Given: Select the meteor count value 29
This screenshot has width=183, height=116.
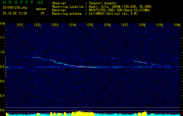Looking at the screenshot, I should point(42,13).
